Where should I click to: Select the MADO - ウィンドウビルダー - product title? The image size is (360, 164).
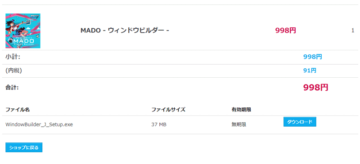pyautogui.click(x=125, y=30)
